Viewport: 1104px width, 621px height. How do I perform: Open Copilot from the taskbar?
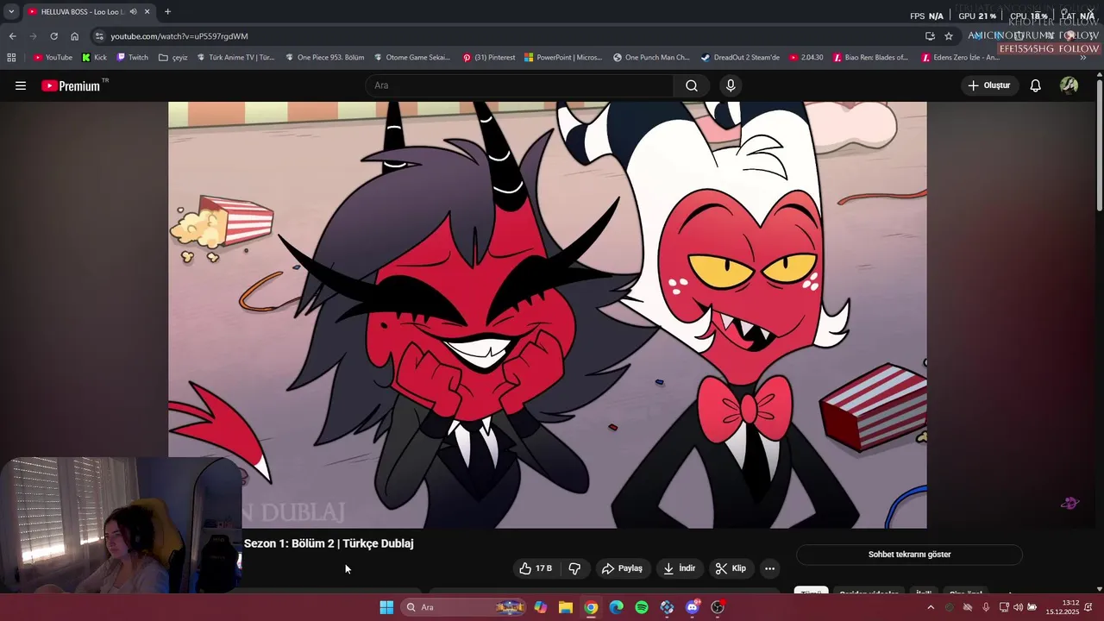(540, 607)
